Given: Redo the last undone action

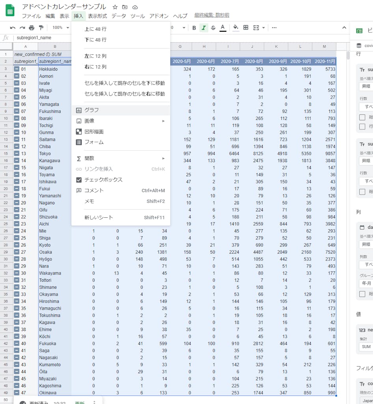Looking at the screenshot, I should pos(22,28).
